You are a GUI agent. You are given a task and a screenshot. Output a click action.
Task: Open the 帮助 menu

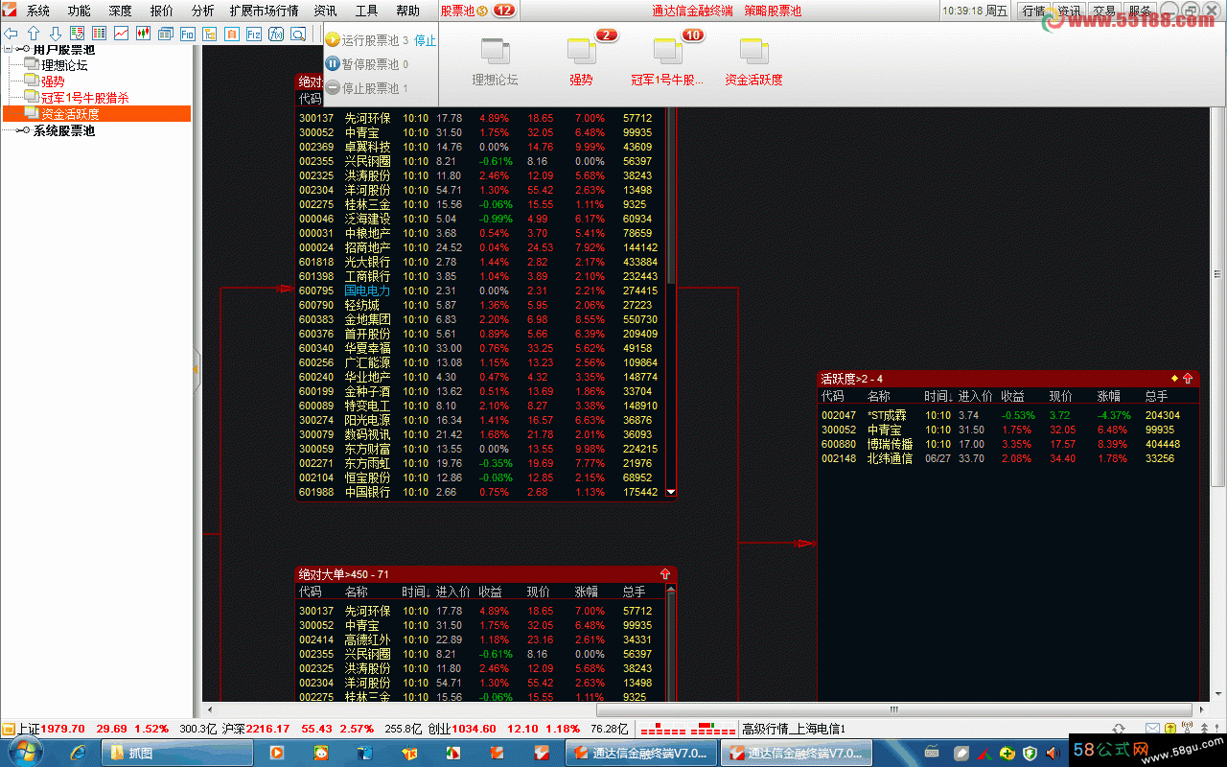(x=408, y=12)
